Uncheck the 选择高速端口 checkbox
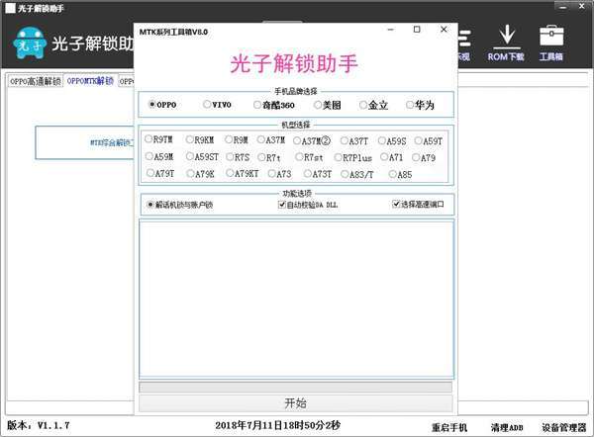 tap(396, 205)
